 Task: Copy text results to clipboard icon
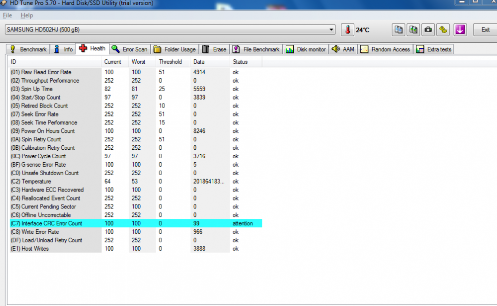tap(399, 30)
